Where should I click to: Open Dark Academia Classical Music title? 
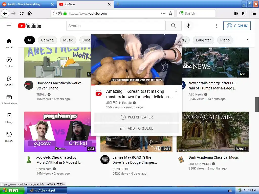click(x=214, y=157)
